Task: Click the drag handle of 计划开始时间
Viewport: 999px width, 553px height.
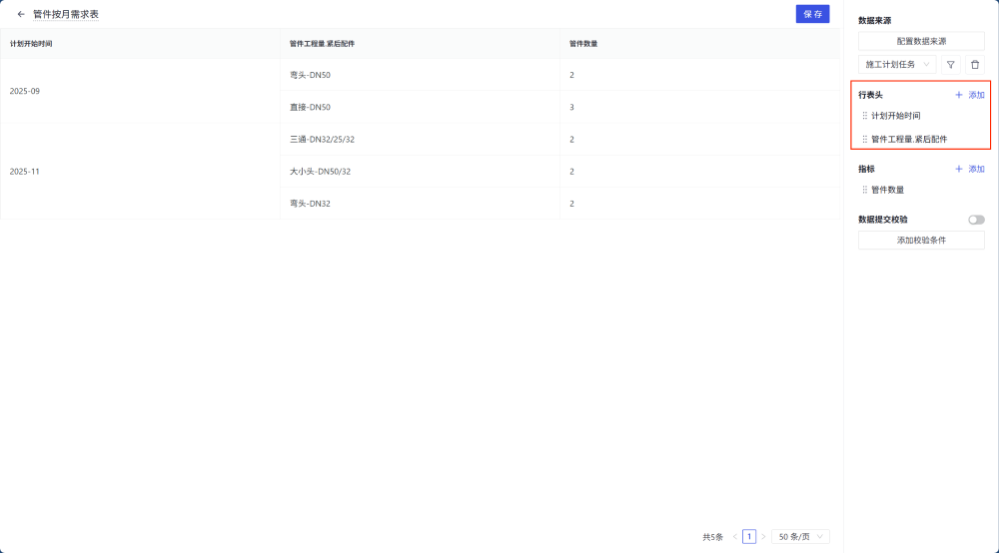Action: (865, 116)
